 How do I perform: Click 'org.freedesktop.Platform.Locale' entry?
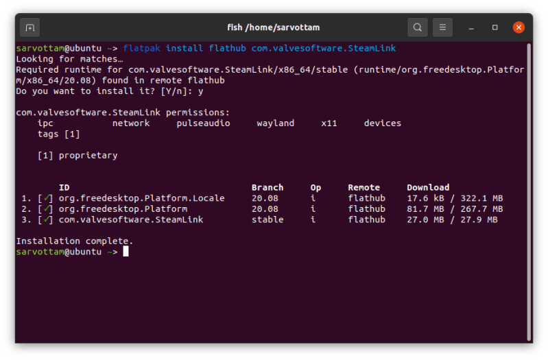pyautogui.click(x=142, y=198)
